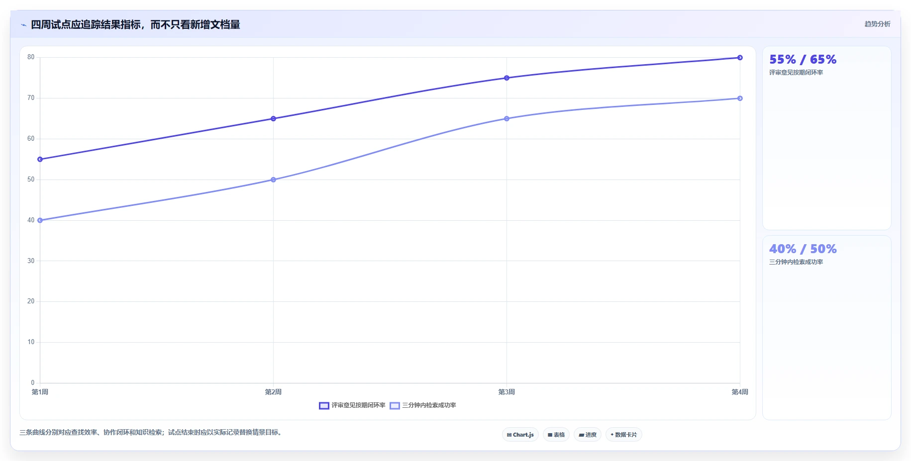Viewport: 911px width, 461px height.
Task: Click the 趋势分析 tag in the header
Action: pyautogui.click(x=877, y=24)
